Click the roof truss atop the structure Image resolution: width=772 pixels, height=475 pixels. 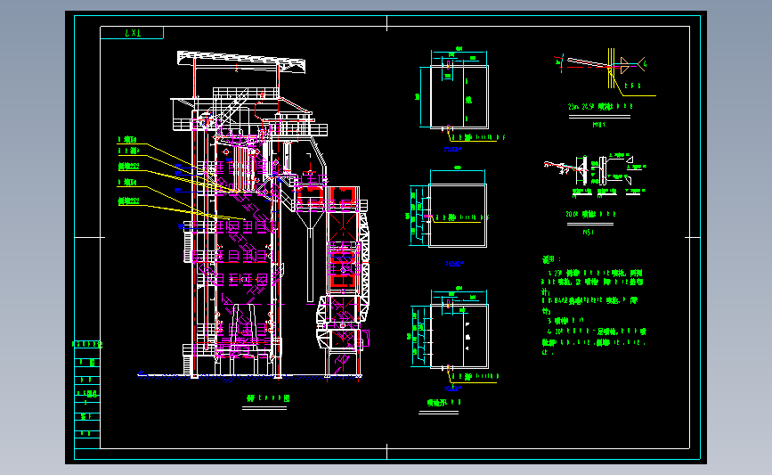241,62
